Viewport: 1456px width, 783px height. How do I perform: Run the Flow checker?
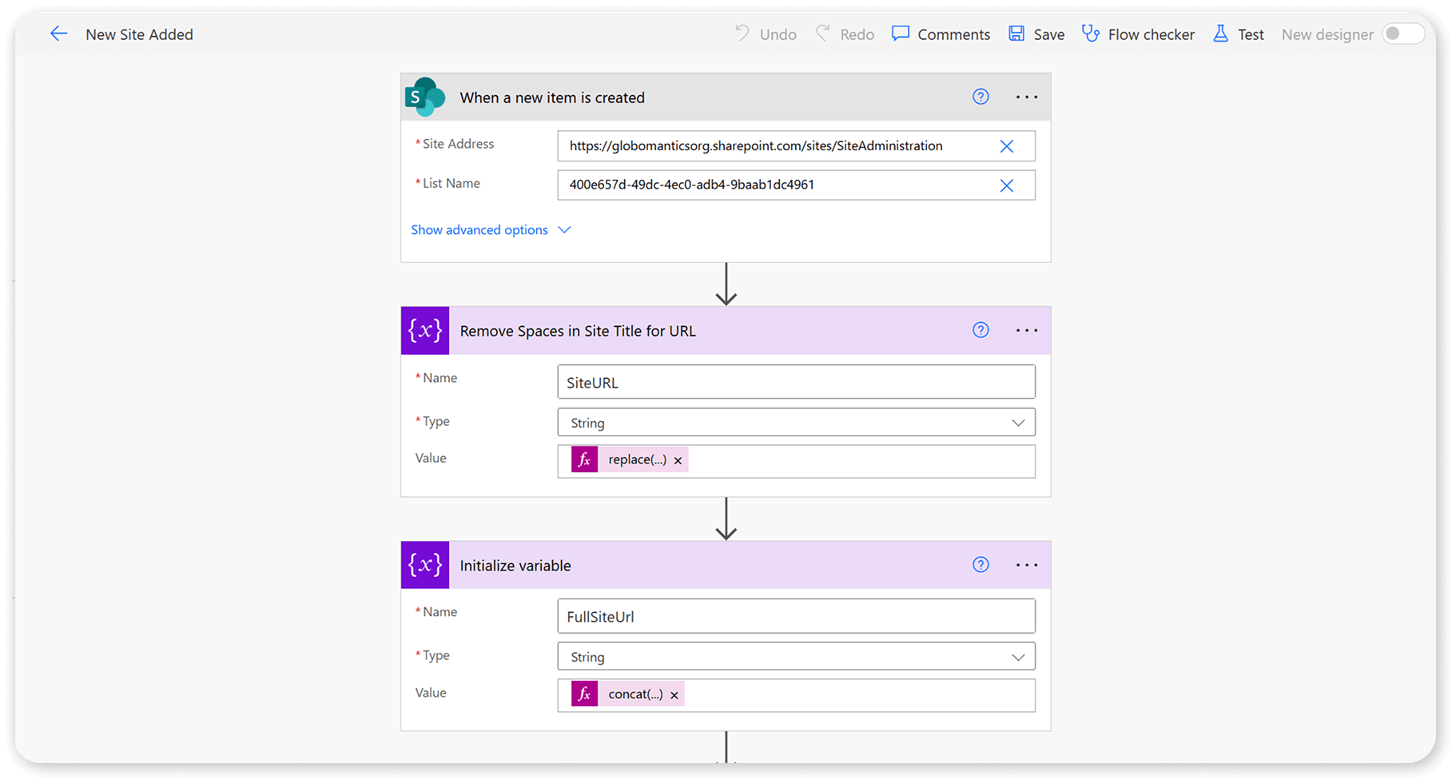(1138, 34)
